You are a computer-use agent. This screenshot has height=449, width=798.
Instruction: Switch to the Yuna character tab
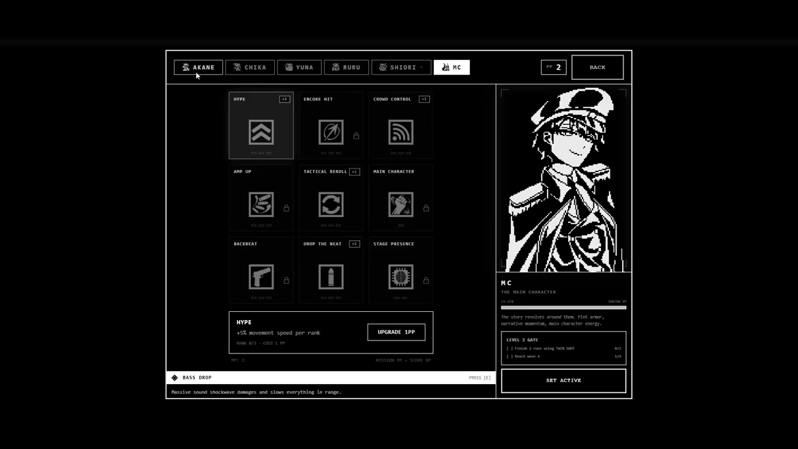click(299, 67)
